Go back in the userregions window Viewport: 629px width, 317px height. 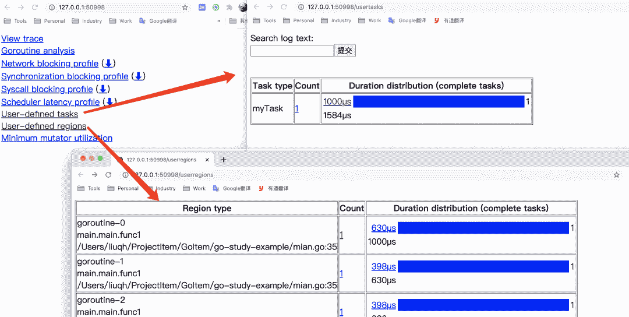pos(81,175)
